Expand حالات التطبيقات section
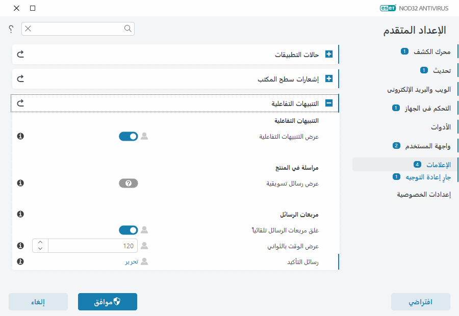The image size is (459, 316). pos(329,54)
